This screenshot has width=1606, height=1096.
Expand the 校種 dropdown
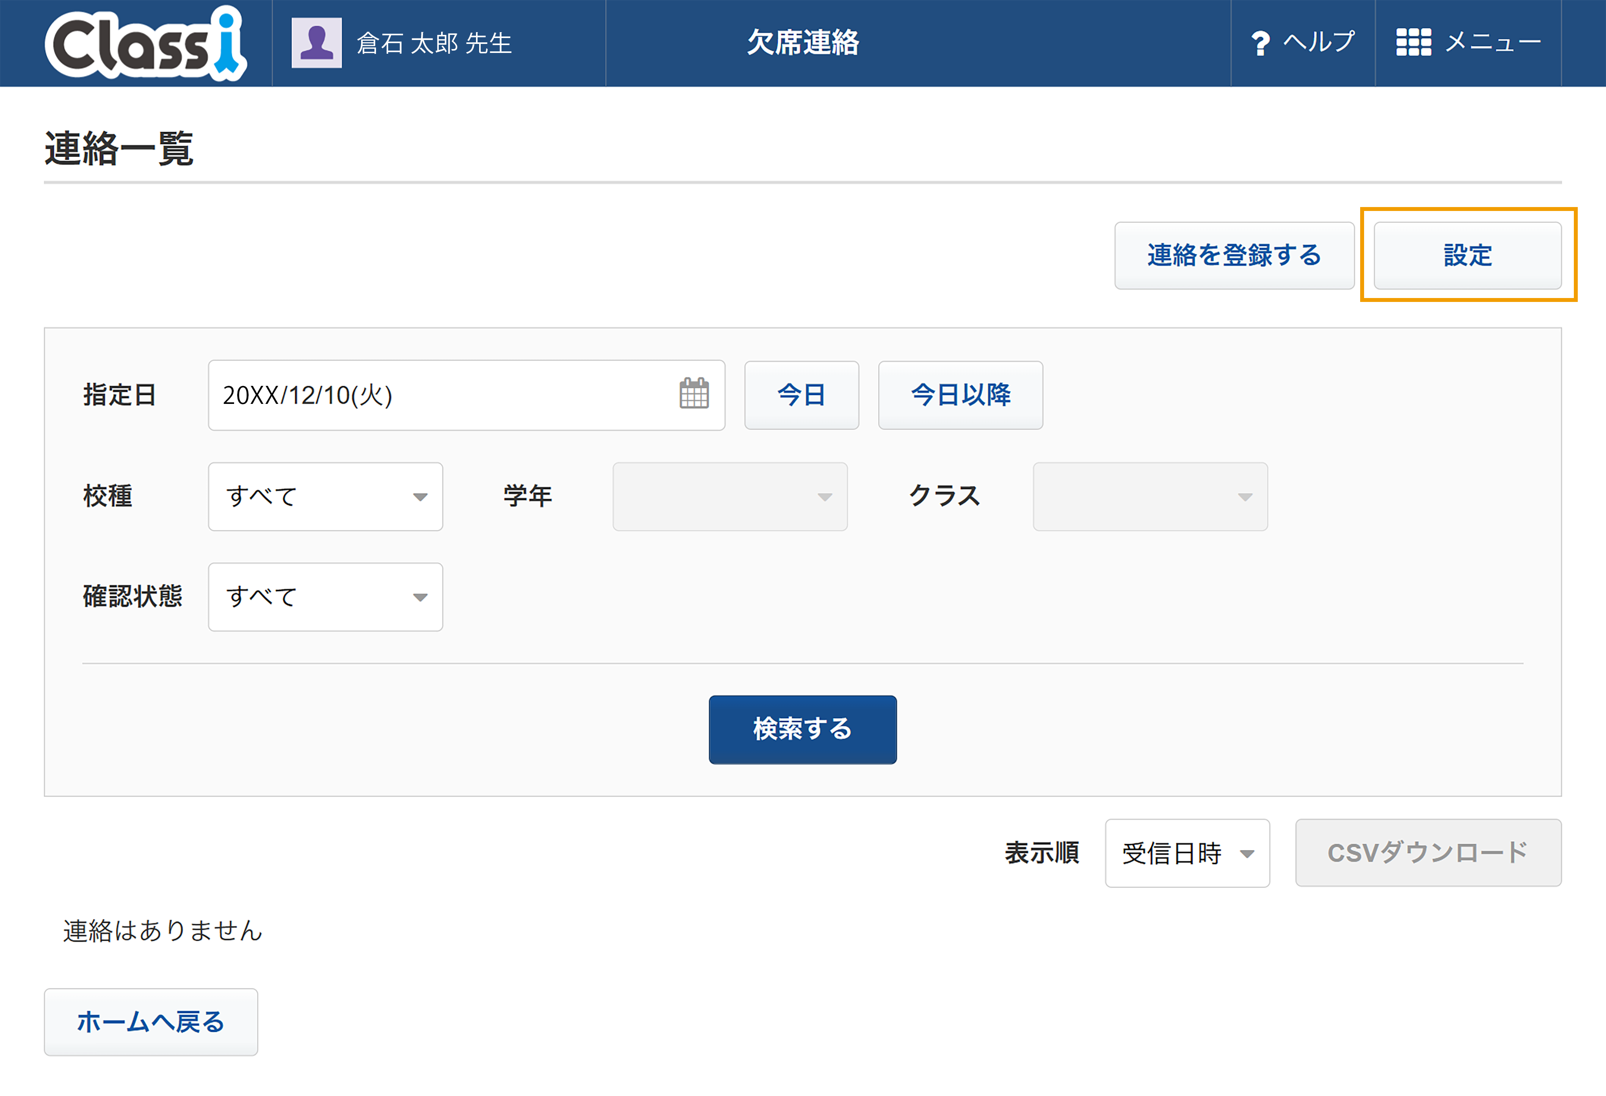coord(325,496)
